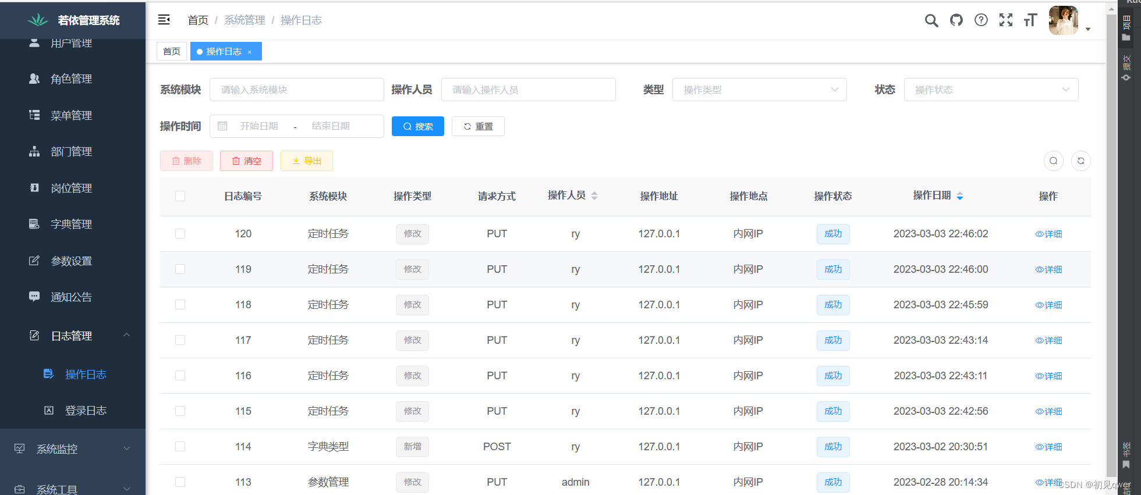Click the 通知公告 sidebar icon
Viewport: 1141px width, 495px height.
[34, 297]
